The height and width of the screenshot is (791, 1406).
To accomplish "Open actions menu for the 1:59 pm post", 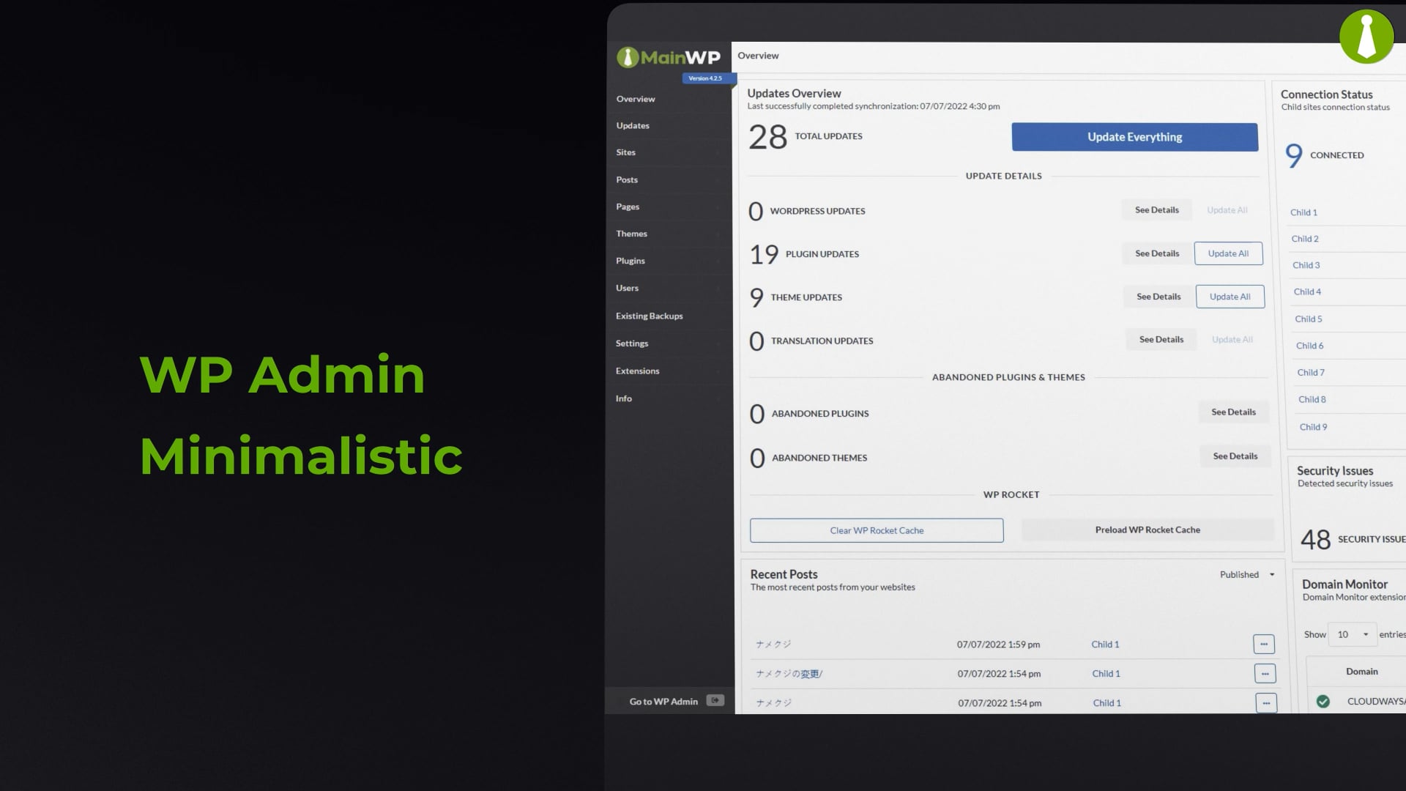I will click(x=1263, y=644).
